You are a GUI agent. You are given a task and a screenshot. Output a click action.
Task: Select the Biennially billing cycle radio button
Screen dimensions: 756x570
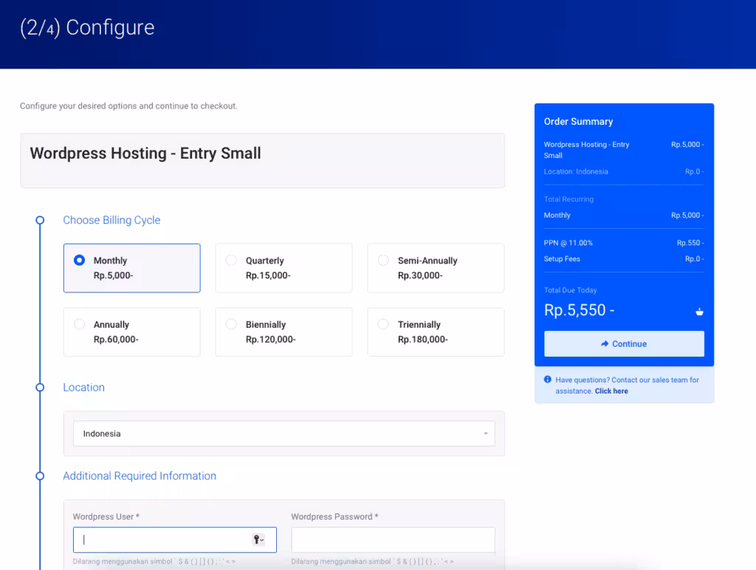tap(231, 324)
